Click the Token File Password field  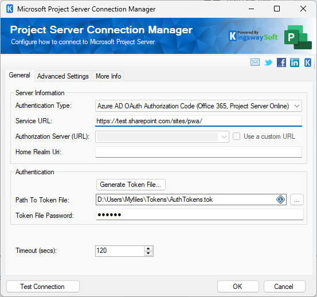point(199,214)
